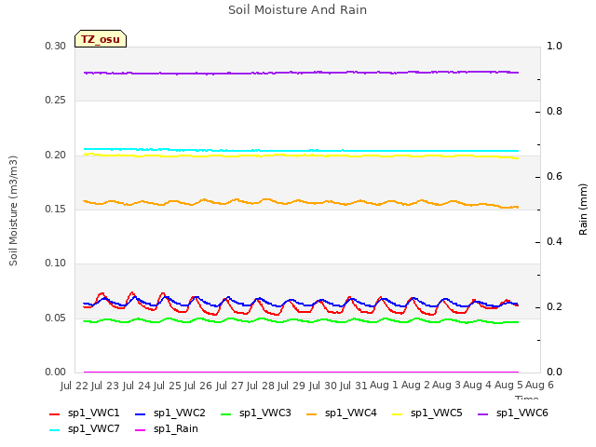Toggle the sp1_VWC6 legend entry

click(x=513, y=413)
